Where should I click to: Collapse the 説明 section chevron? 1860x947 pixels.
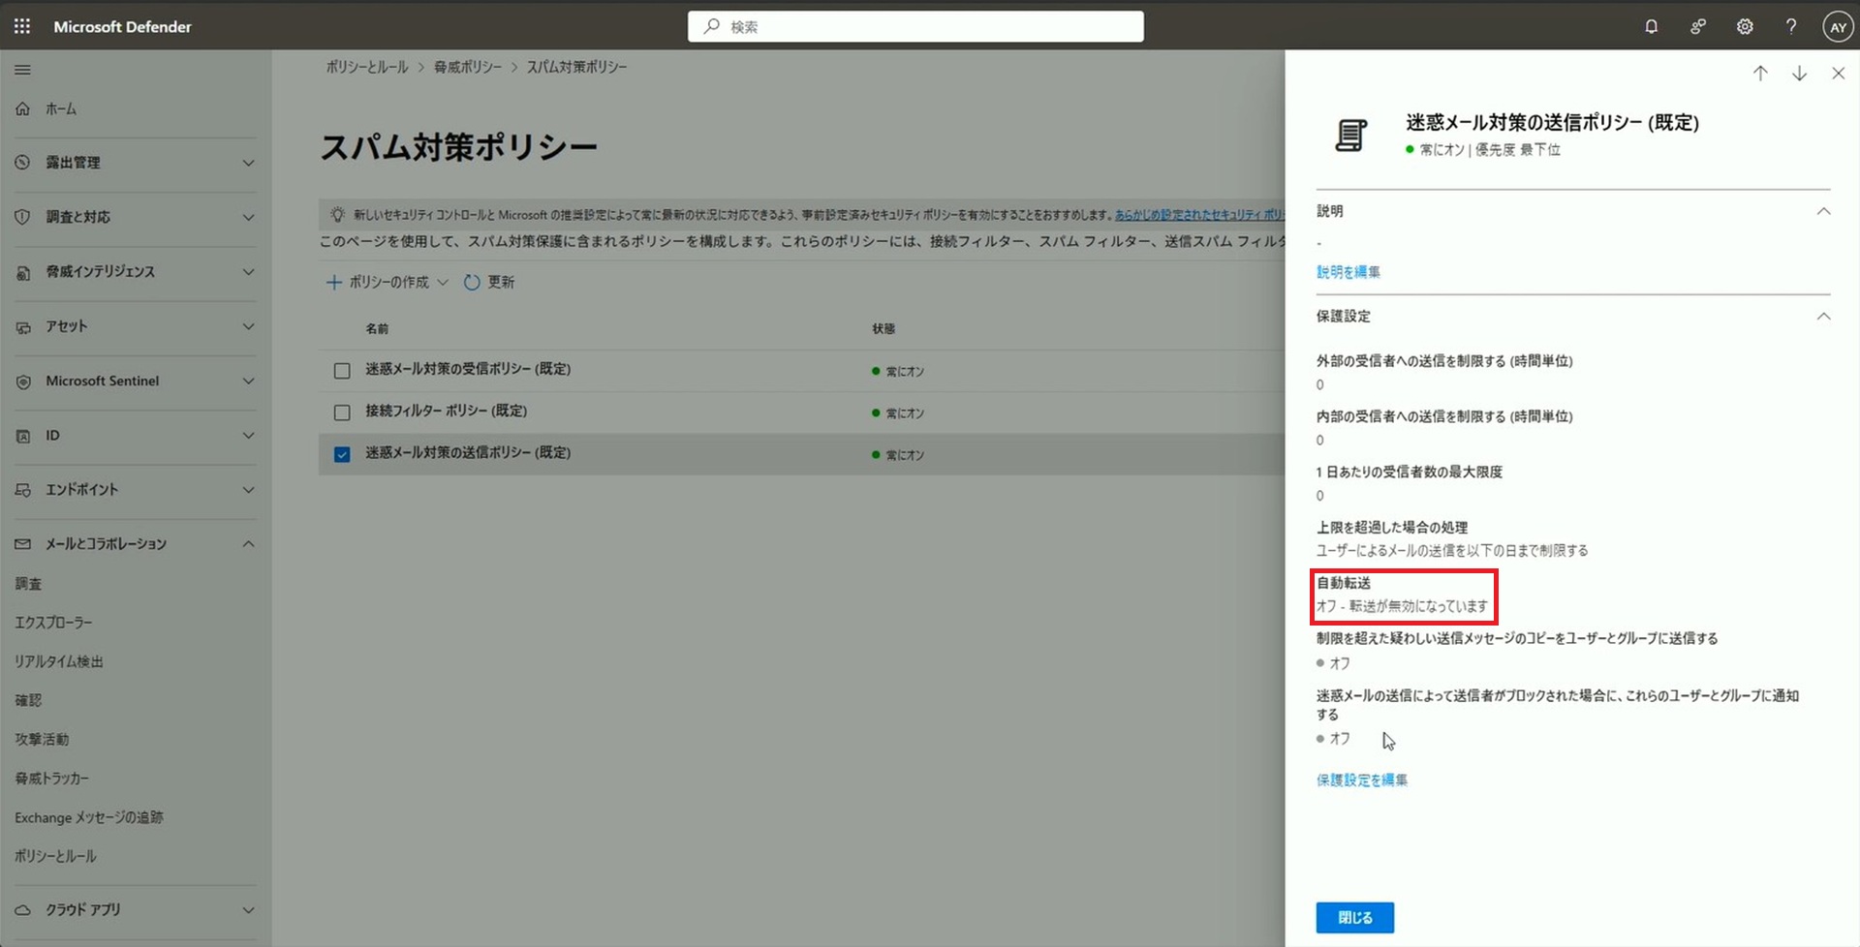[1822, 211]
